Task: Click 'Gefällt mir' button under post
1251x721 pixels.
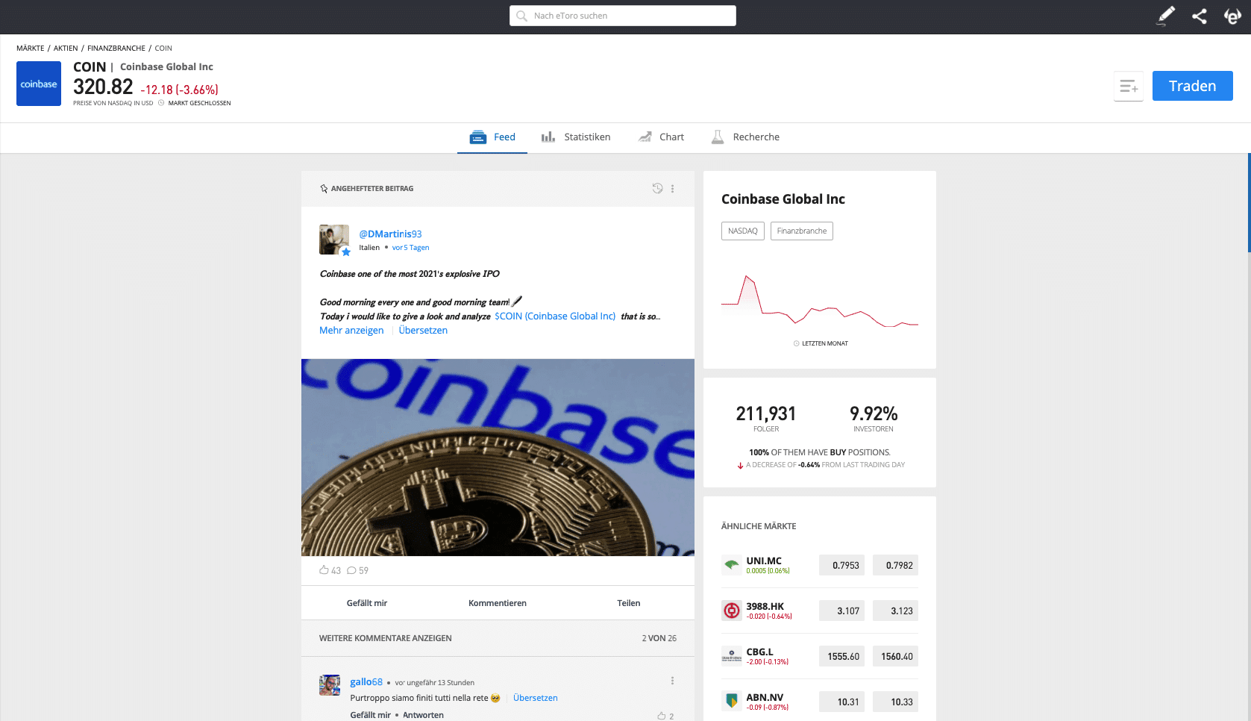Action: (367, 603)
